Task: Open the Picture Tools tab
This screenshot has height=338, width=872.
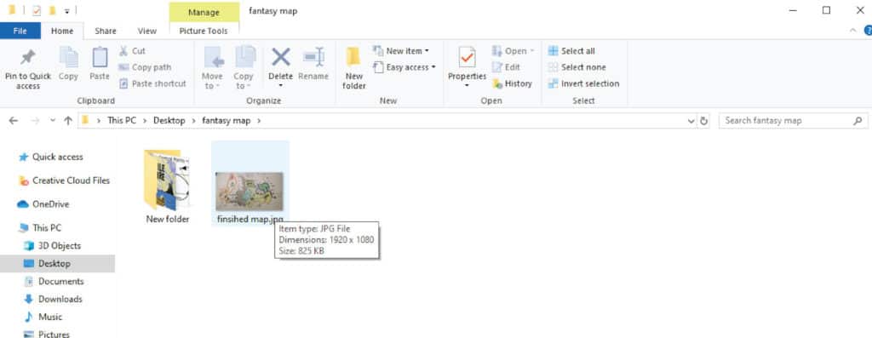Action: (204, 32)
